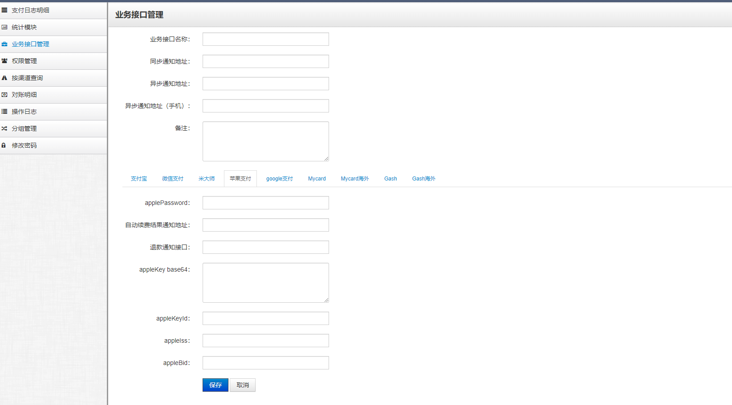
Task: Open 操作日志 menu item
Action: 53,112
